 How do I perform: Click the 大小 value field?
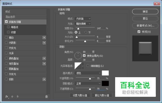coord(101,37)
